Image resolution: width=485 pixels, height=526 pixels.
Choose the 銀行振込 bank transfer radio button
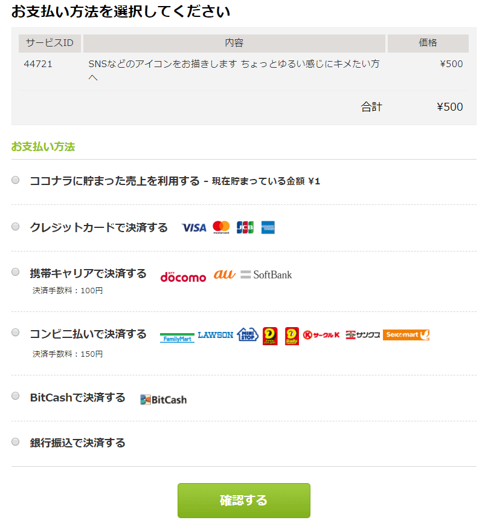[x=16, y=442]
